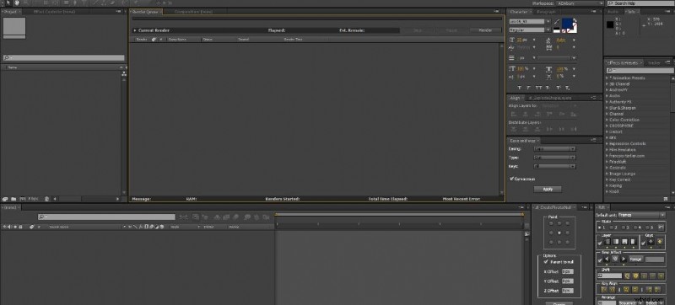Click the first Key Align icon
This screenshot has width=675, height=305.
(603, 290)
